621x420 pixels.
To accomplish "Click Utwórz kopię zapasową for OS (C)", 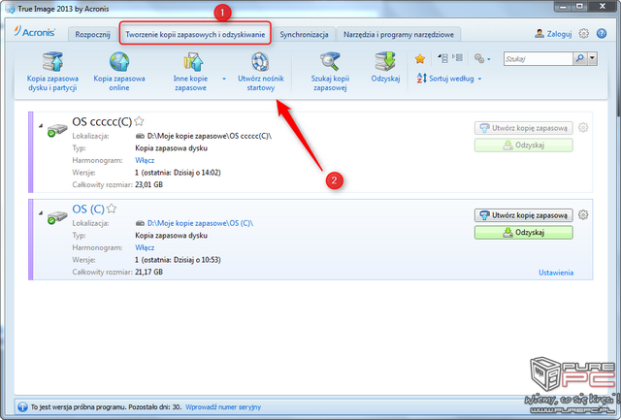I will click(524, 215).
